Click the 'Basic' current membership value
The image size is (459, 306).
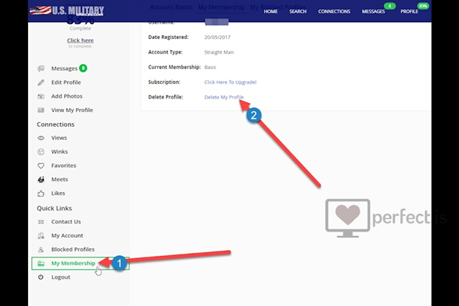(x=210, y=68)
